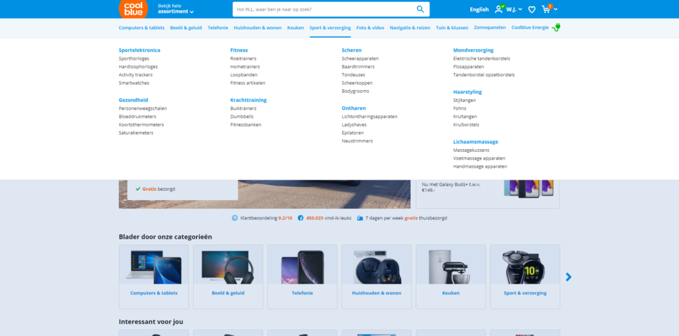Screen dimensions: 679x336
Task: Go to Hometrainers
Action: pos(245,67)
